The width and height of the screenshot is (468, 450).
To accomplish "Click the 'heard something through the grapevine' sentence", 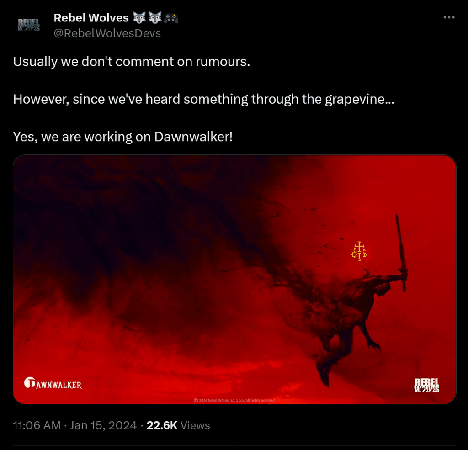I will 203,99.
